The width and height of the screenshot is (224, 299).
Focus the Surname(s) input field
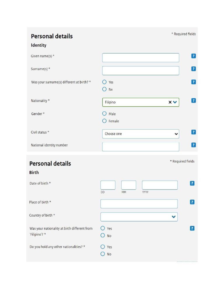pyautogui.click(x=141, y=71)
